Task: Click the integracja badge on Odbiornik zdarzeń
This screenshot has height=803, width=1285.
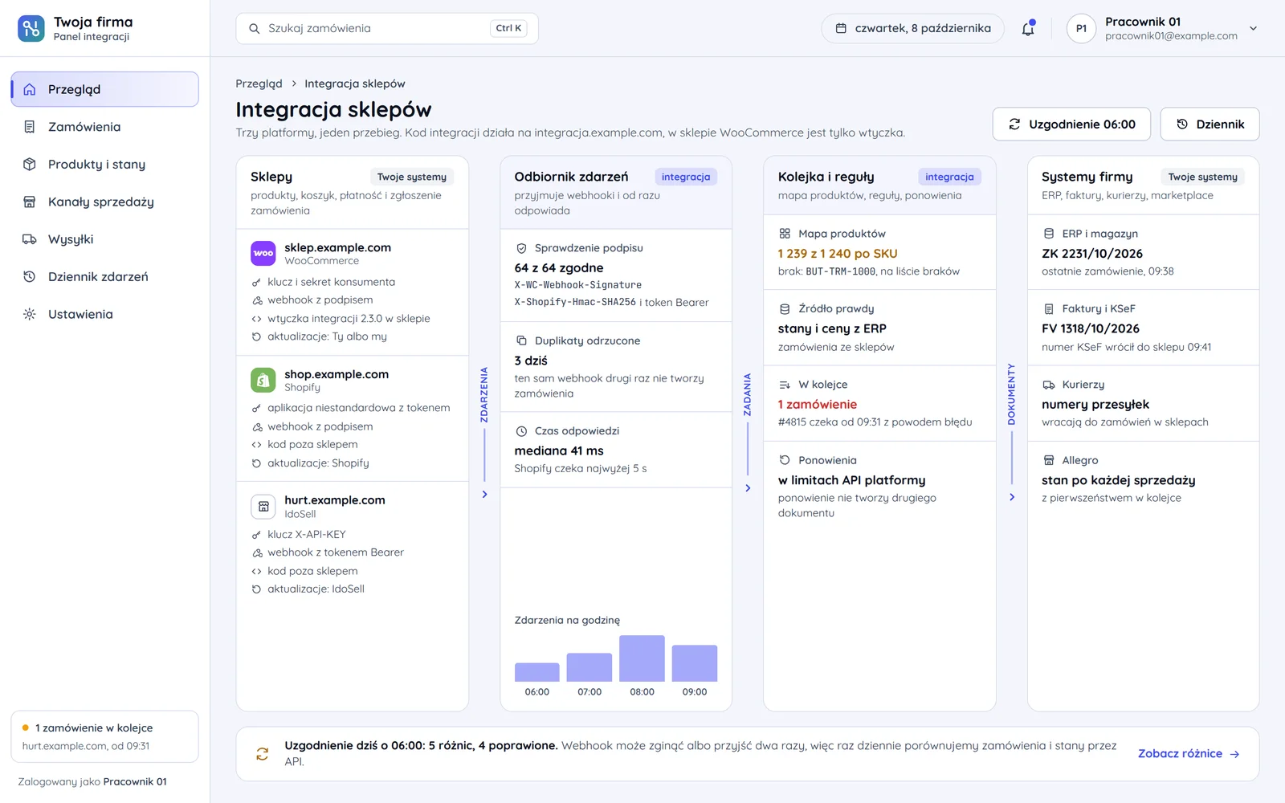Action: tap(686, 177)
